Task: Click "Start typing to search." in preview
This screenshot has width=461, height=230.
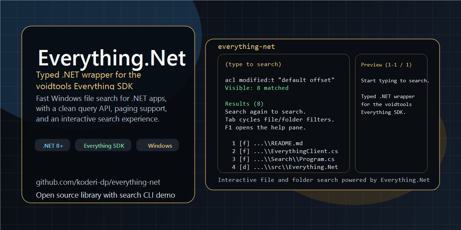Action: (x=395, y=81)
